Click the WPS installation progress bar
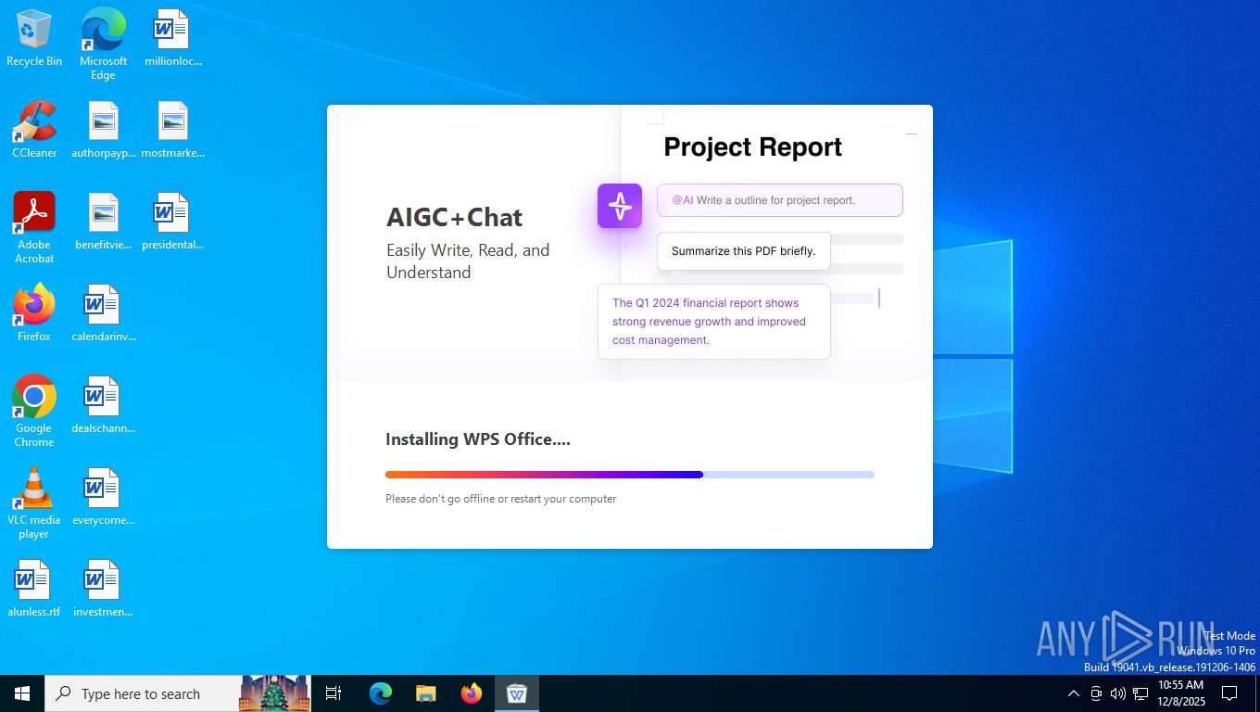Screen dimensions: 1260x712 [630, 475]
